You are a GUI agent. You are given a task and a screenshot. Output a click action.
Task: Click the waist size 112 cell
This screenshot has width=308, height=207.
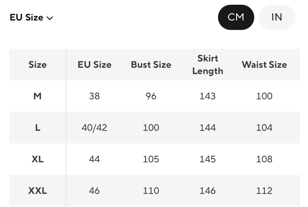[264, 191]
